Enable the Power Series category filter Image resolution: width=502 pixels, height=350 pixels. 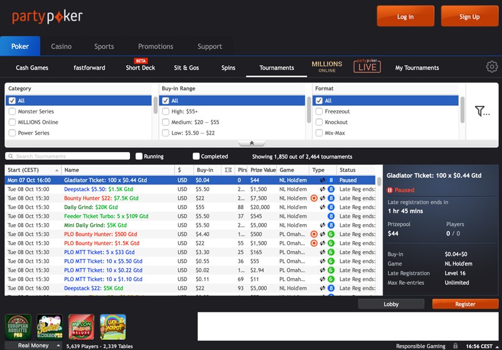pyautogui.click(x=12, y=133)
